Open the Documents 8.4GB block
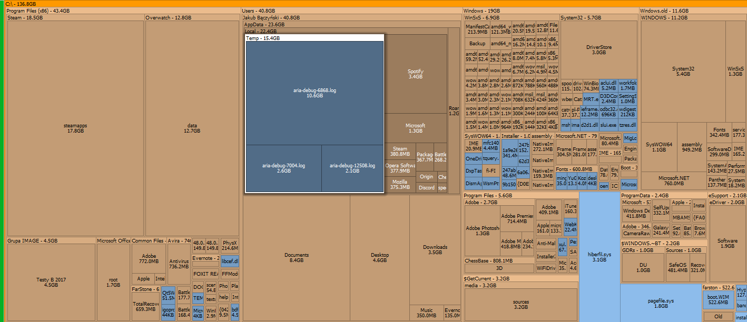This screenshot has height=322, width=747. 297,257
